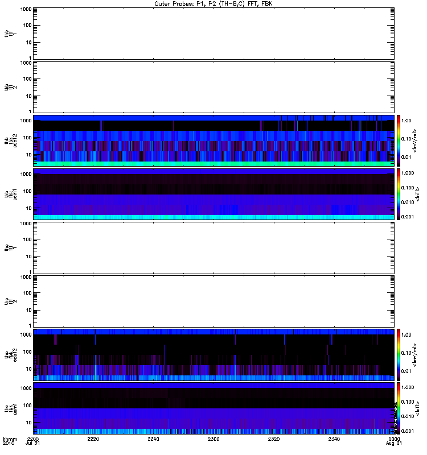Image resolution: width=427 pixels, height=455 pixels.
Task: Click the 0.010 tick on thb scm1 color bar
Action: tap(408, 202)
